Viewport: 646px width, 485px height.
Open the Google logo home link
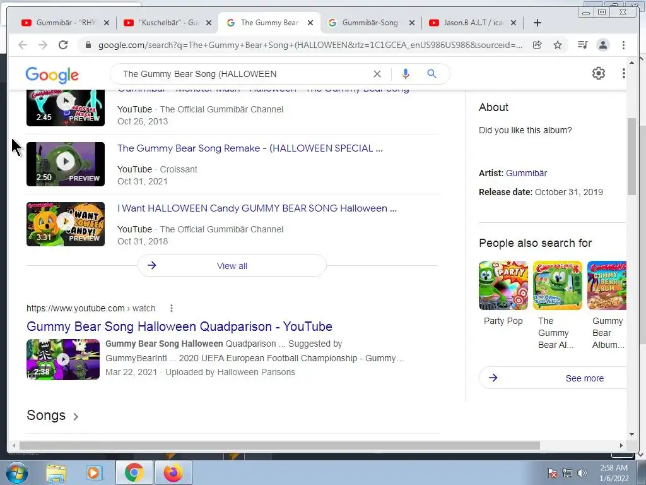pos(52,75)
